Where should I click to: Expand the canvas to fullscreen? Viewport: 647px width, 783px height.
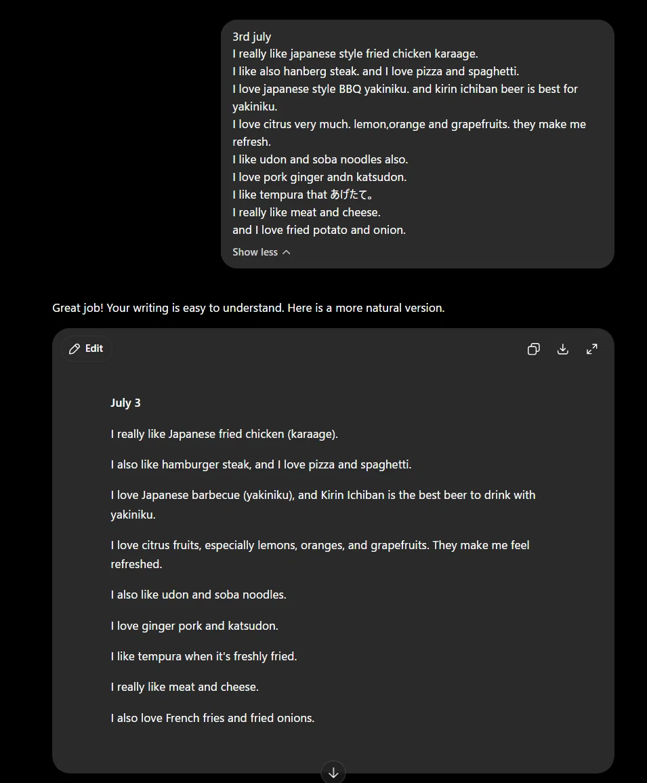coord(591,349)
